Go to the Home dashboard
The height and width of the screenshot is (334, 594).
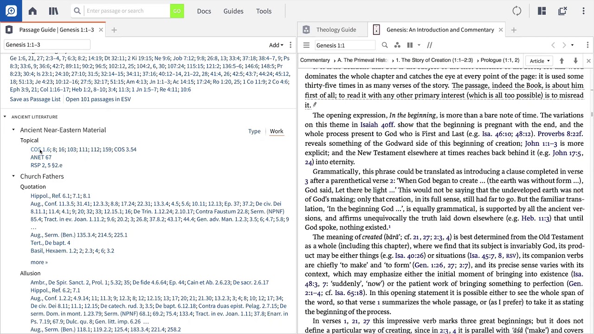(x=32, y=11)
